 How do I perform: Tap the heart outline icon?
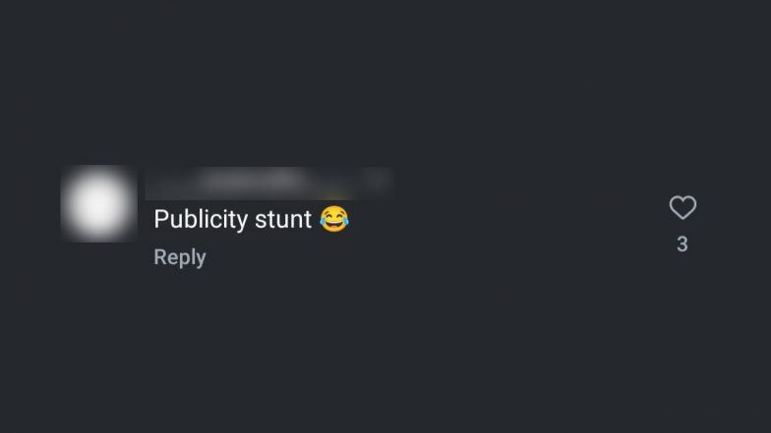tap(682, 207)
